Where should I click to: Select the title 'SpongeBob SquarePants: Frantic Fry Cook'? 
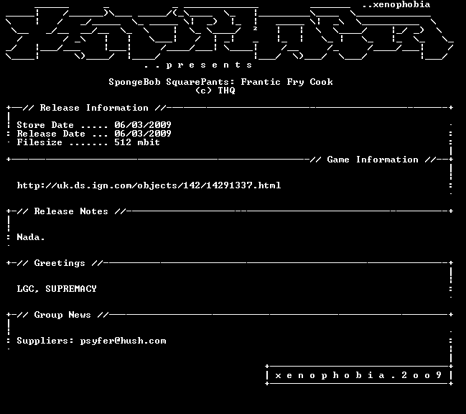220,82
